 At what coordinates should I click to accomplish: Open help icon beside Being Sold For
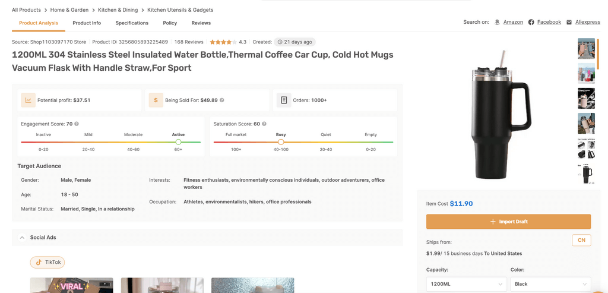point(222,100)
